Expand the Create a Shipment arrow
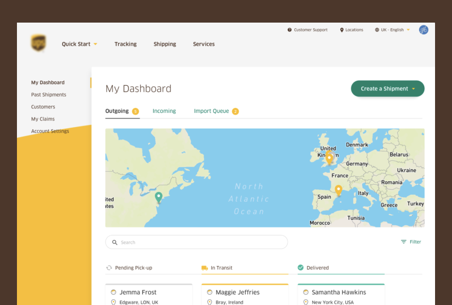Image resolution: width=452 pixels, height=305 pixels. [x=414, y=89]
